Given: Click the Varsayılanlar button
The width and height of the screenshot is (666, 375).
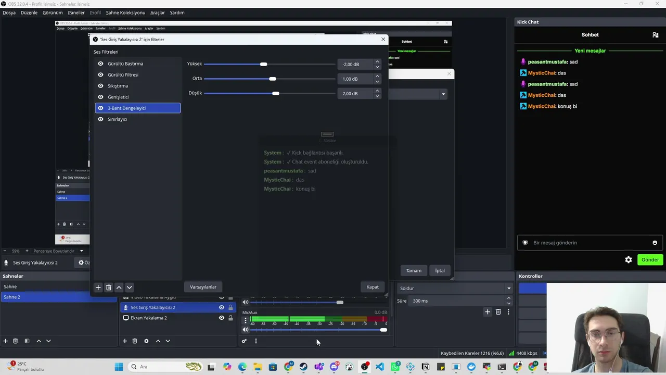Looking at the screenshot, I should point(203,287).
